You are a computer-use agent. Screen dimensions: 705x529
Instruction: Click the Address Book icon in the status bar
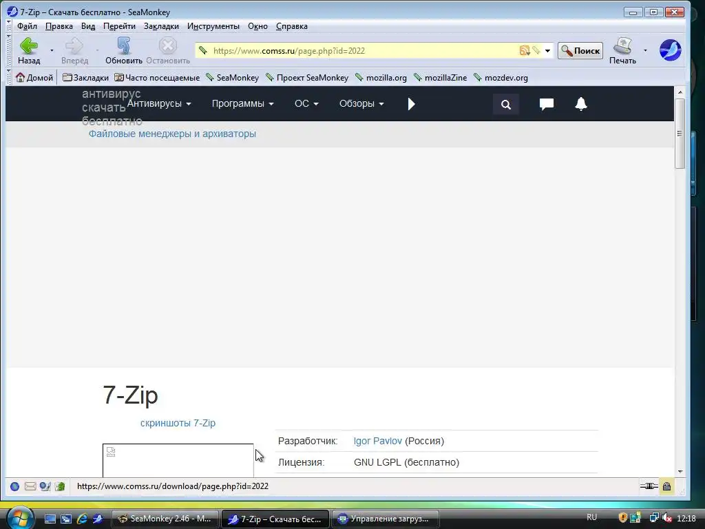[x=60, y=486]
